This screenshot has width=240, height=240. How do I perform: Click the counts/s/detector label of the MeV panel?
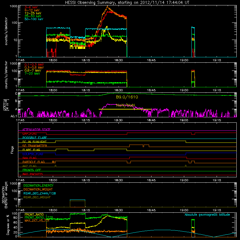point(6,75)
